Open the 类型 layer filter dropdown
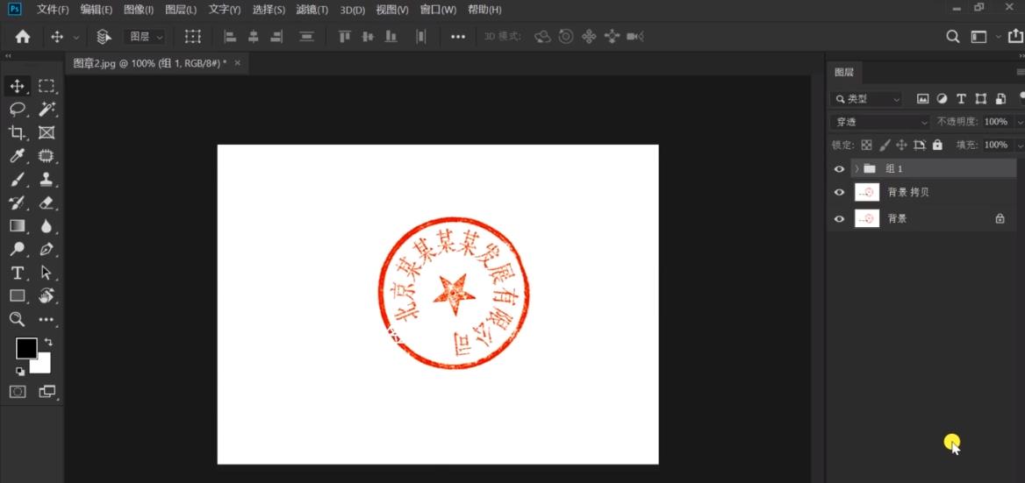The width and height of the screenshot is (1025, 483). click(x=867, y=99)
